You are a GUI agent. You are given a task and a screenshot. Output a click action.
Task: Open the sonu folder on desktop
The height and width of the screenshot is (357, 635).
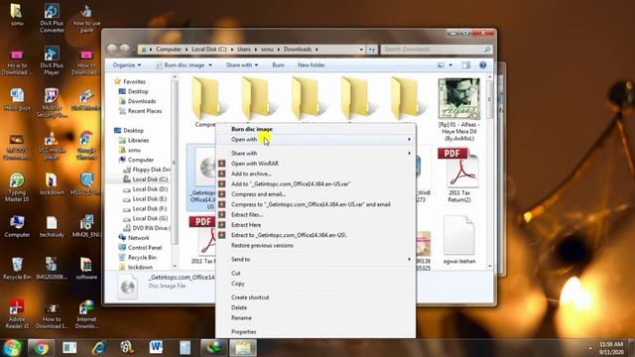[17, 15]
